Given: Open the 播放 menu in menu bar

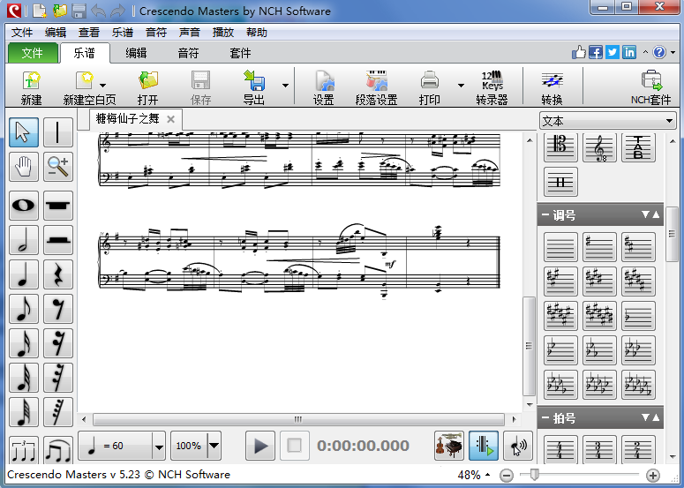Looking at the screenshot, I should [223, 33].
